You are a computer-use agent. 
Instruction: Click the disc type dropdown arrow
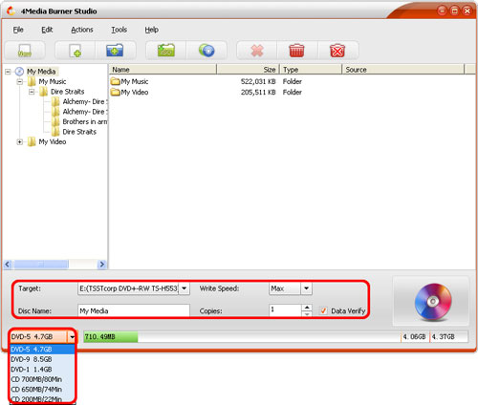coord(72,336)
